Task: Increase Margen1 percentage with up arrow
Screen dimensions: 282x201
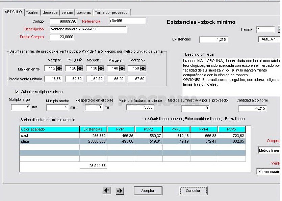Action: coord(59,67)
